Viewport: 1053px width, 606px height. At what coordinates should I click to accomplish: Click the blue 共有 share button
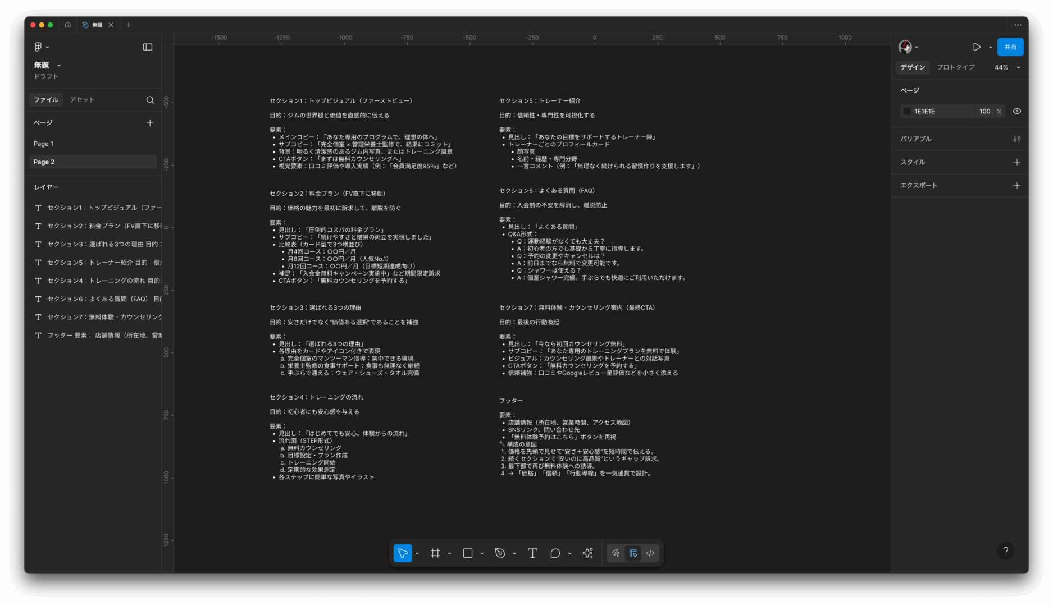pyautogui.click(x=1010, y=47)
